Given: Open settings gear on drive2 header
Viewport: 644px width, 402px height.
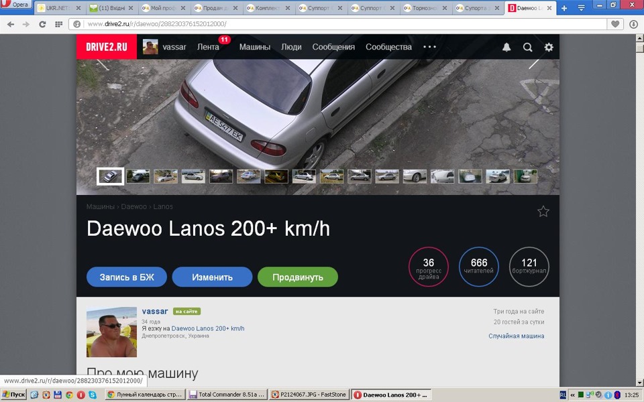Looking at the screenshot, I should coord(549,47).
